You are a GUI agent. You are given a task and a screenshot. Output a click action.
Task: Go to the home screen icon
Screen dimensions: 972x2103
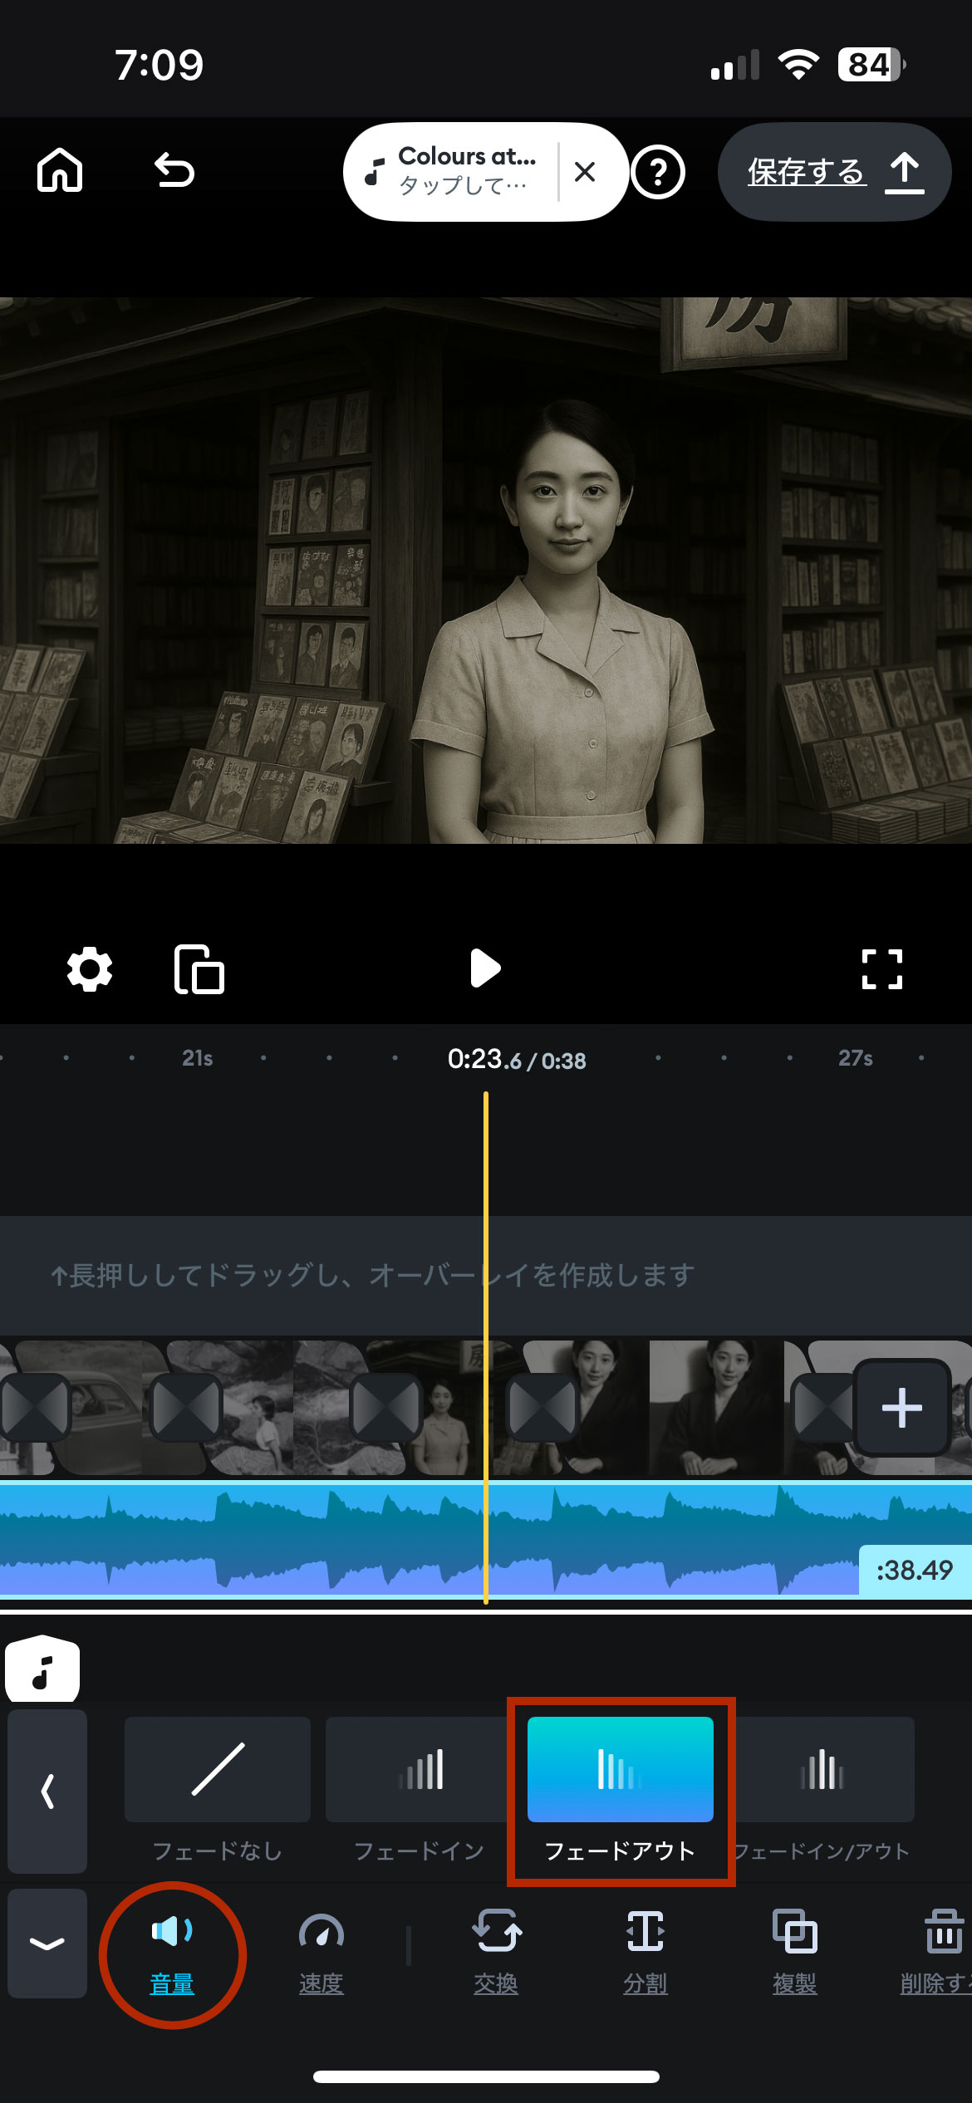tap(60, 171)
